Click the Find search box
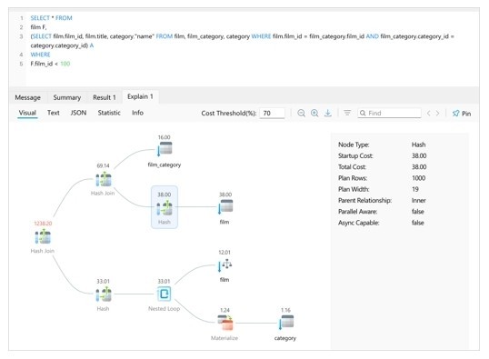The width and height of the screenshot is (489, 359). [x=389, y=113]
